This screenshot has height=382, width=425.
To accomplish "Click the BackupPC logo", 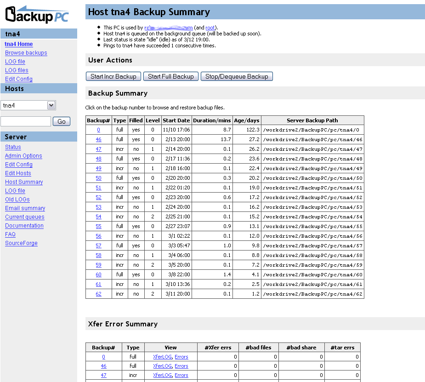I will [x=37, y=15].
